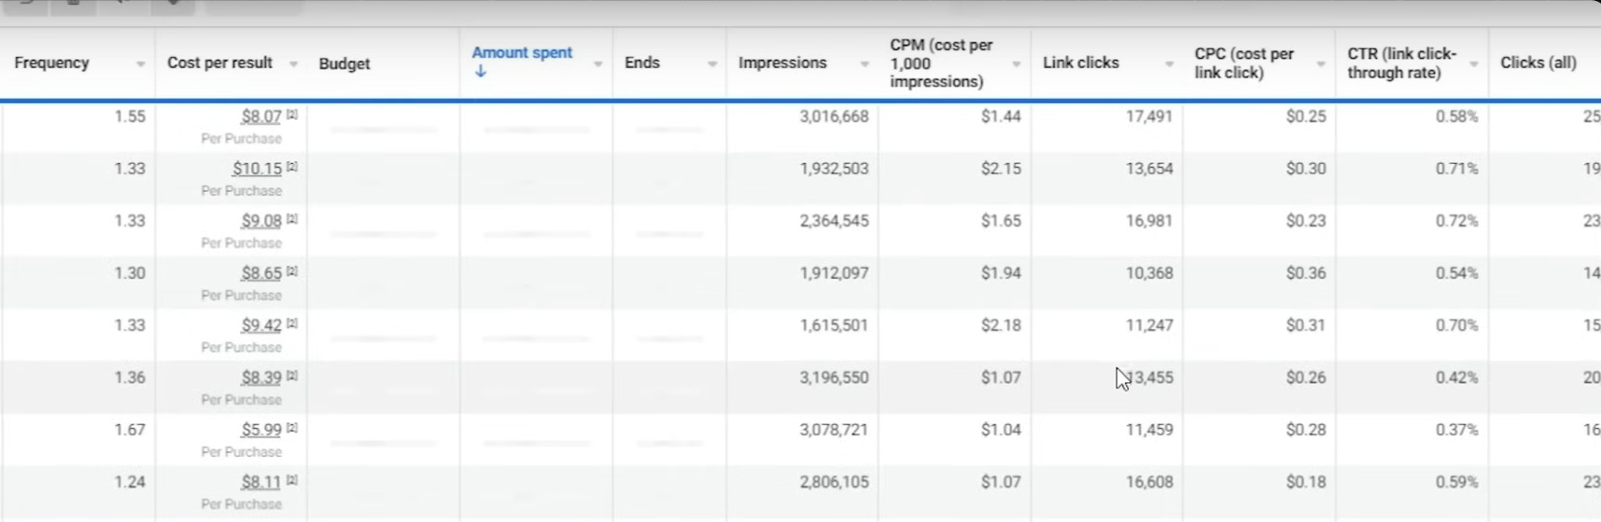Viewport: 1601px width, 522px height.
Task: Open the Cost per result column dropdown
Action: [293, 64]
